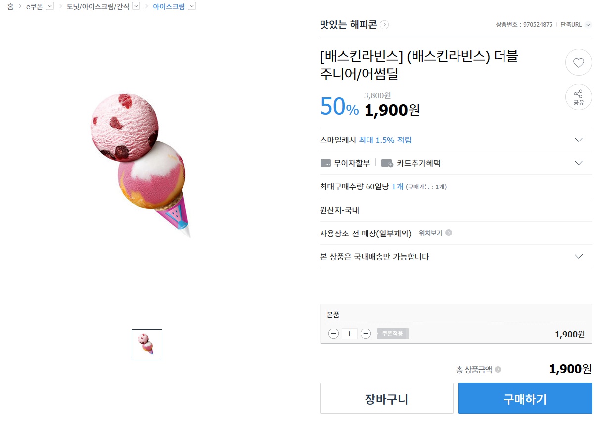Open the e쿠폰 breadcrumb dropdown
596x423 pixels.
point(49,6)
